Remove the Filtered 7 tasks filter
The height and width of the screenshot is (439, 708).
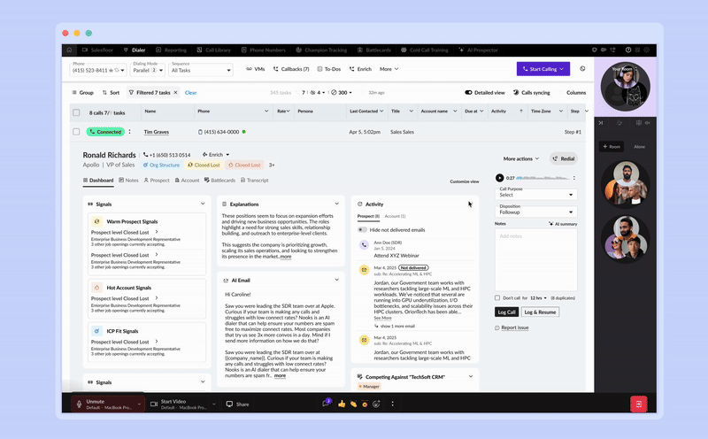pyautogui.click(x=175, y=93)
